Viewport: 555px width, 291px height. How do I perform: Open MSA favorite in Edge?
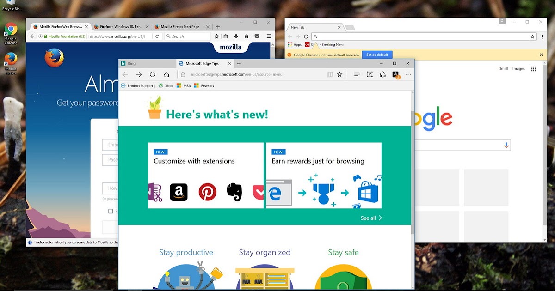[x=184, y=85]
